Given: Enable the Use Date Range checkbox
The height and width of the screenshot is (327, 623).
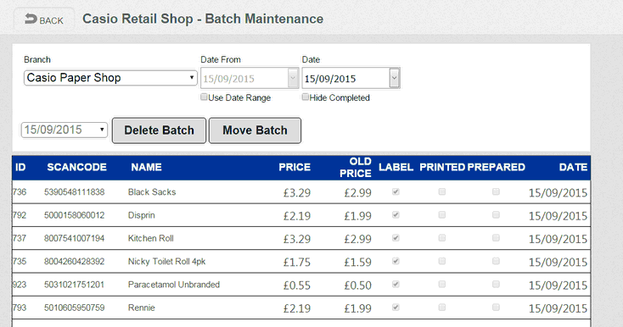Looking at the screenshot, I should (x=204, y=97).
